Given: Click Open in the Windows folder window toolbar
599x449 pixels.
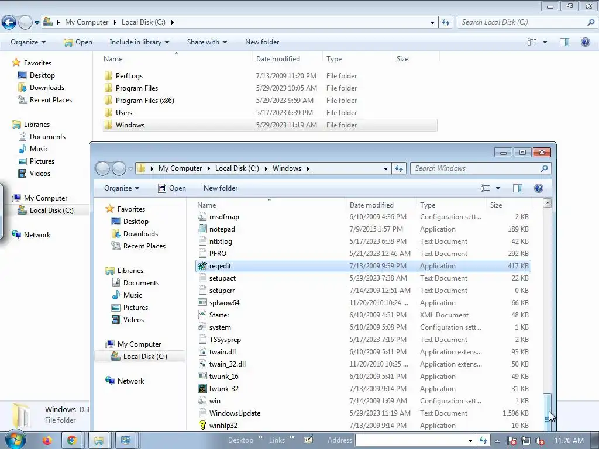Looking at the screenshot, I should pyautogui.click(x=172, y=188).
